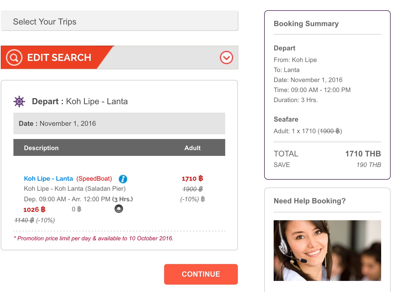This screenshot has width=398, height=292.
Task: Click the Date November 1, 2016 bar
Action: click(119, 123)
